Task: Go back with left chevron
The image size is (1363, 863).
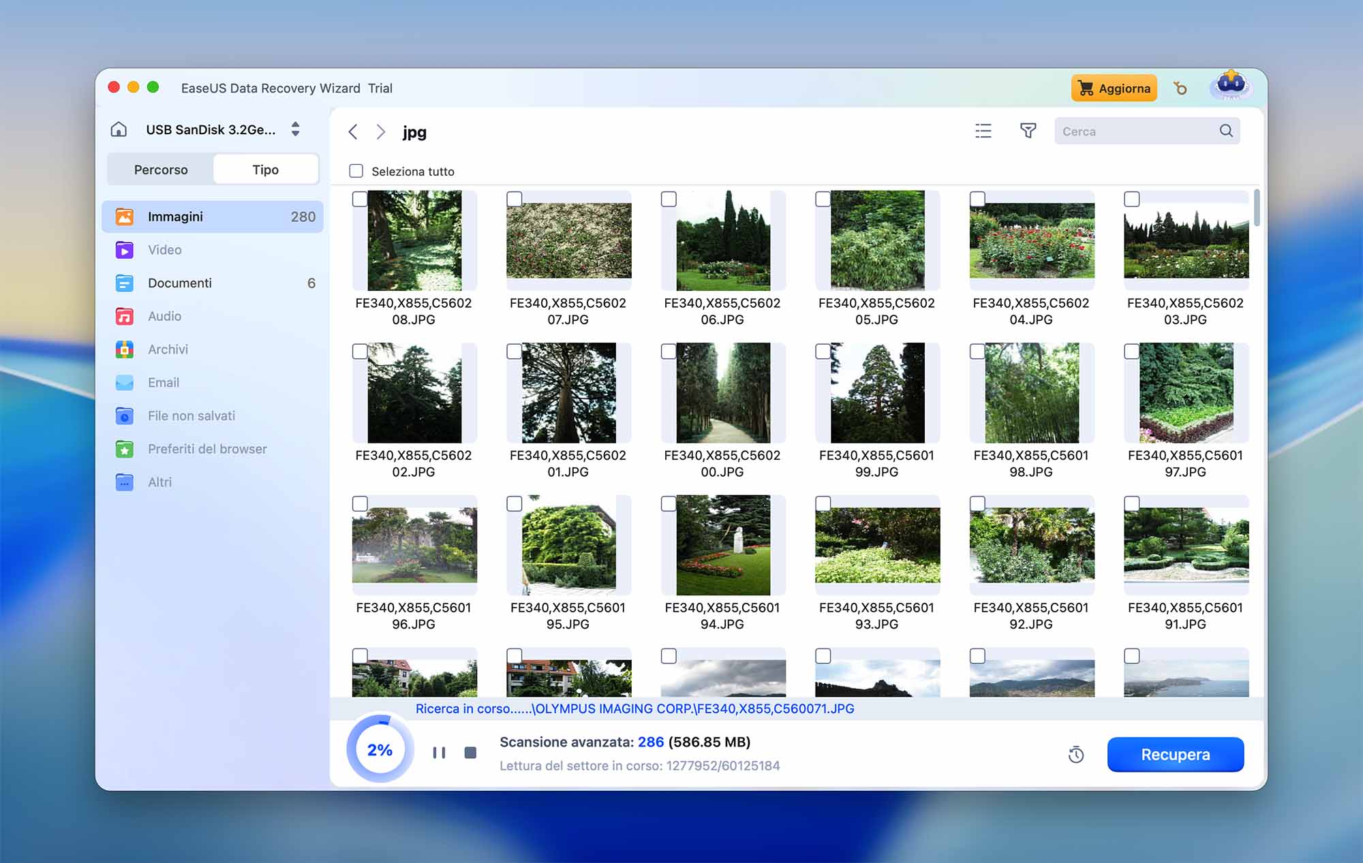Action: point(353,131)
